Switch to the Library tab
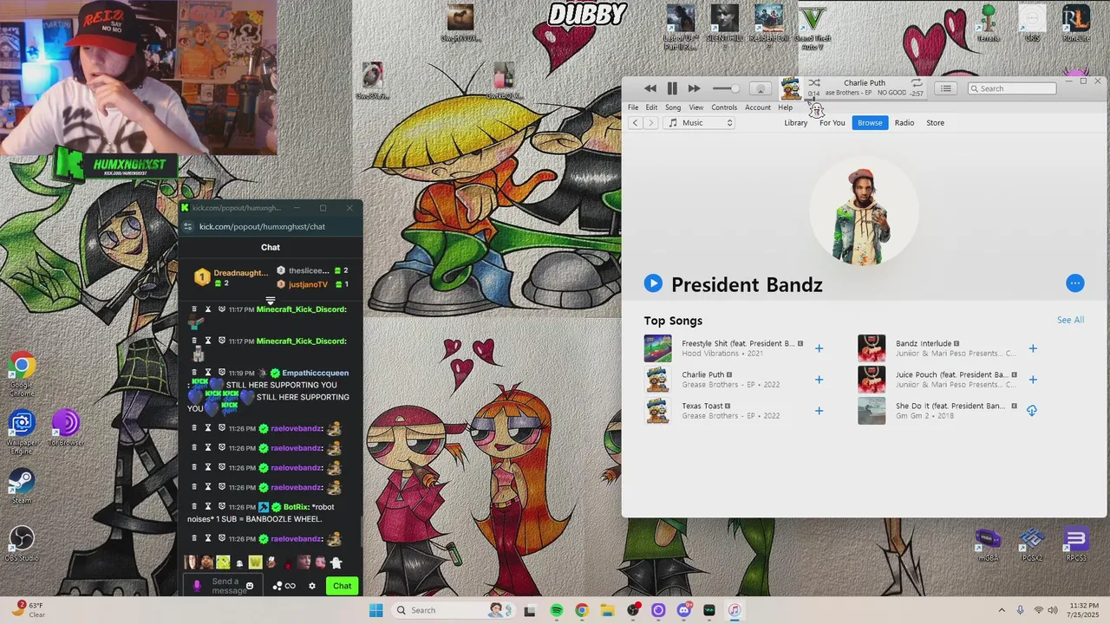1110x624 pixels. [795, 123]
